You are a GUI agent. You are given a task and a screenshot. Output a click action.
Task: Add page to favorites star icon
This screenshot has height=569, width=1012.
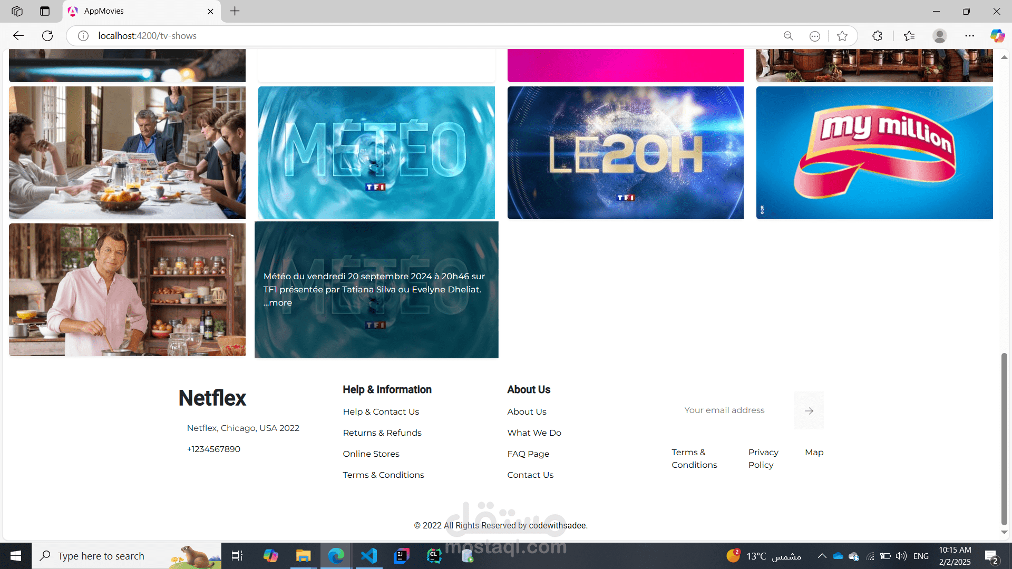tap(842, 36)
